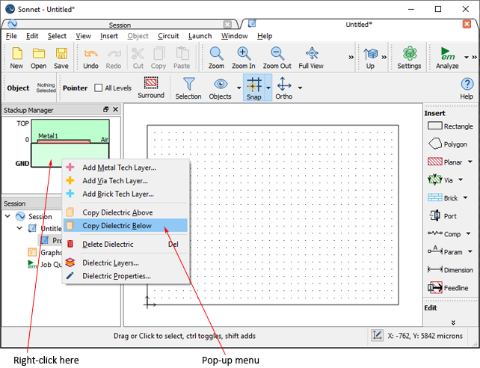Add a Port from Insert panel
Viewport: 480px width, 368px height.
coord(443,216)
